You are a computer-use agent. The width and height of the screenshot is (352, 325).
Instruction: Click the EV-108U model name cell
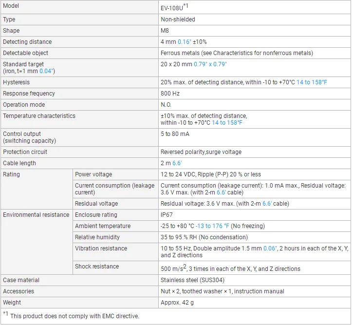click(x=172, y=8)
